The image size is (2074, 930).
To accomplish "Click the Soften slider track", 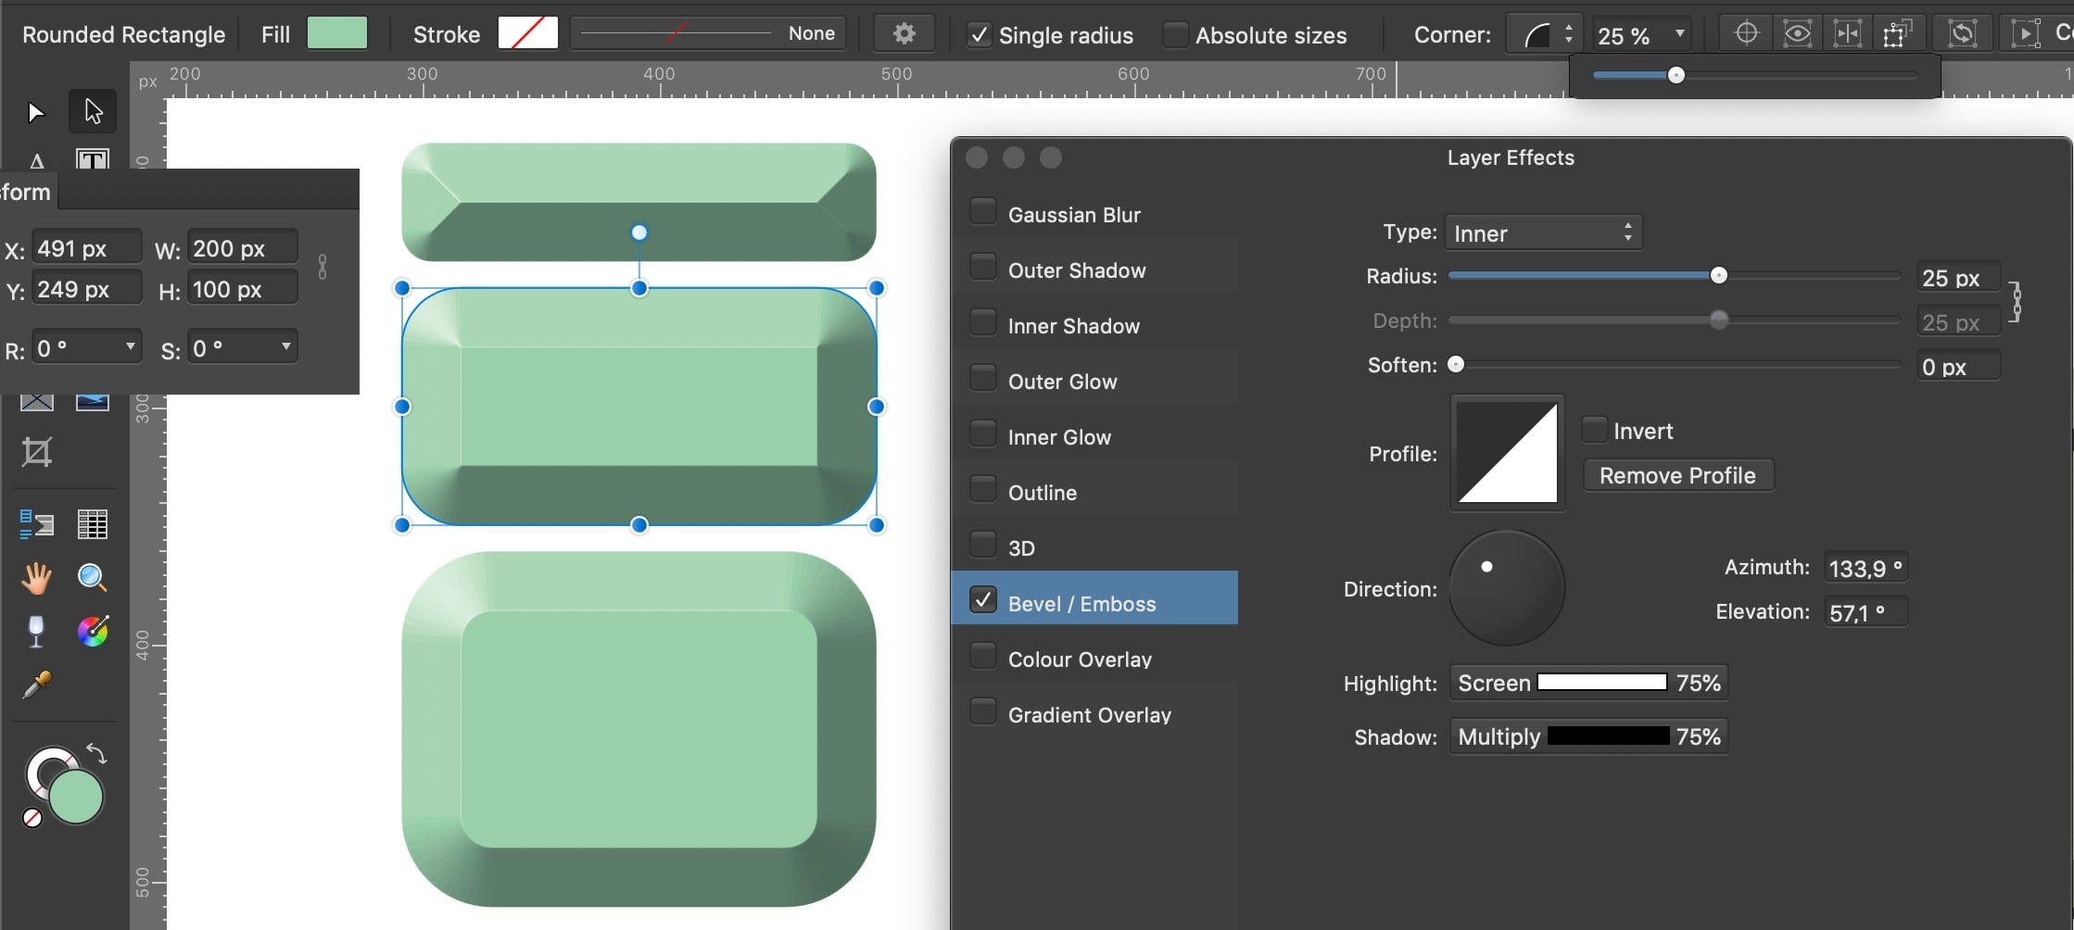I will coord(1675,364).
